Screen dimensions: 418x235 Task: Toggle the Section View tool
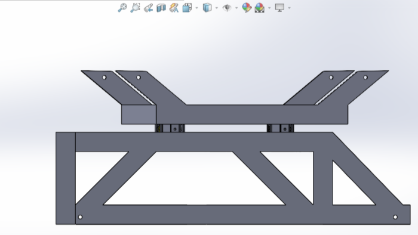[x=161, y=8]
